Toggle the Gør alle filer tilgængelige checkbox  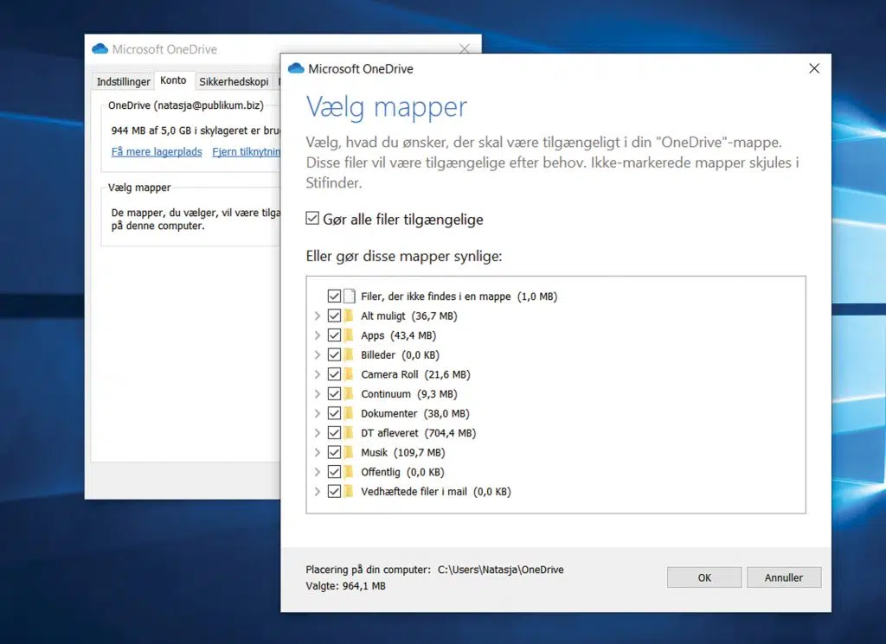pos(312,219)
